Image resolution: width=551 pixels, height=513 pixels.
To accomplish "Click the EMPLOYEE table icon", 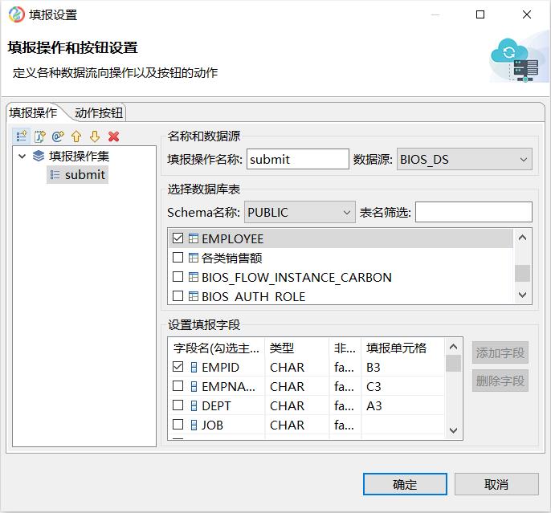I will click(194, 238).
